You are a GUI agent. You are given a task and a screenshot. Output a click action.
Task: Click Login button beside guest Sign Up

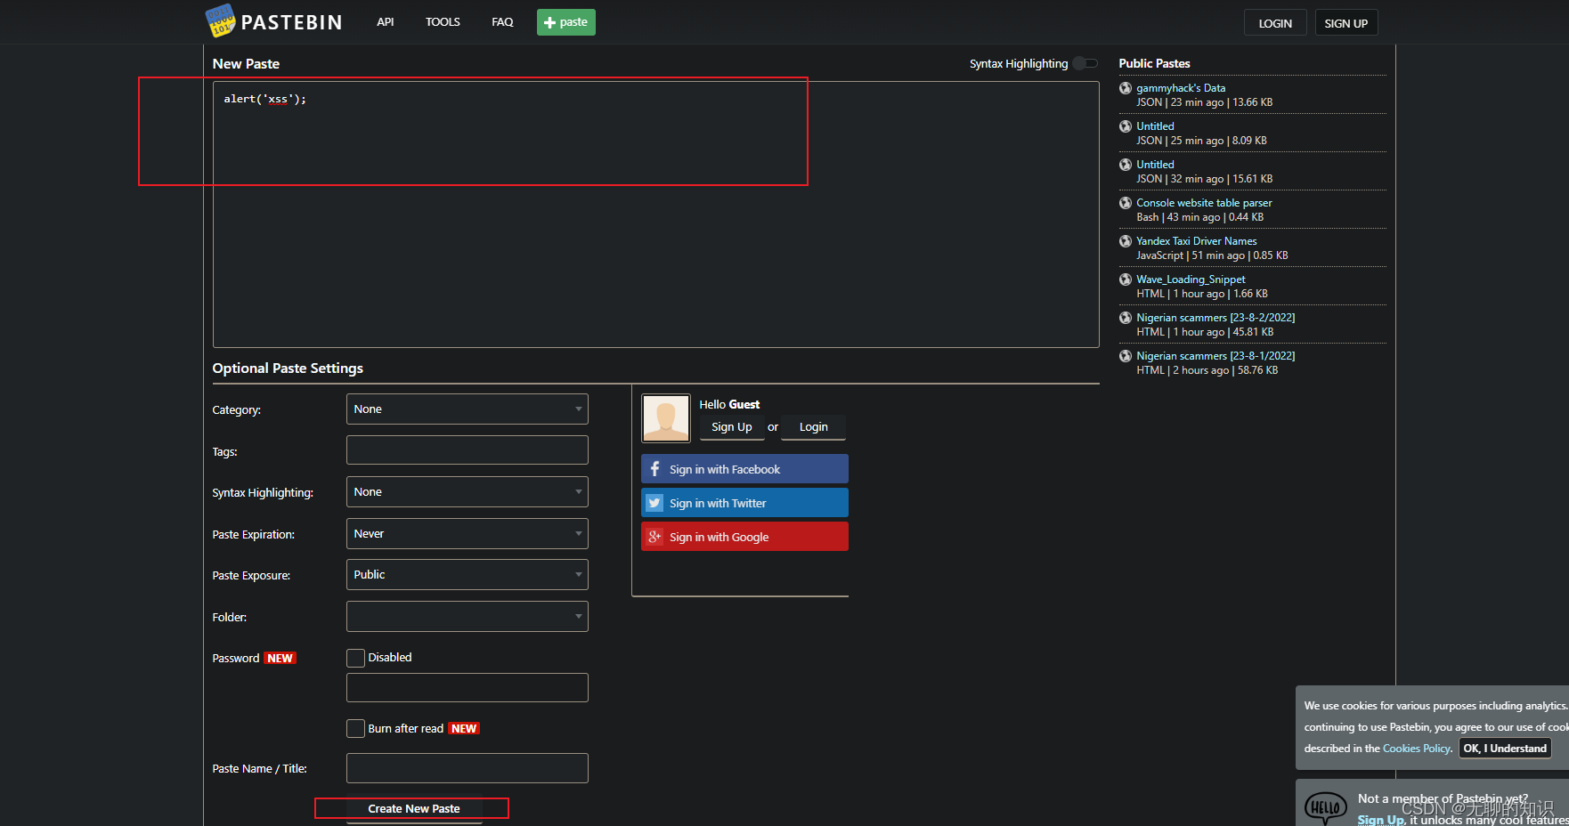(814, 427)
